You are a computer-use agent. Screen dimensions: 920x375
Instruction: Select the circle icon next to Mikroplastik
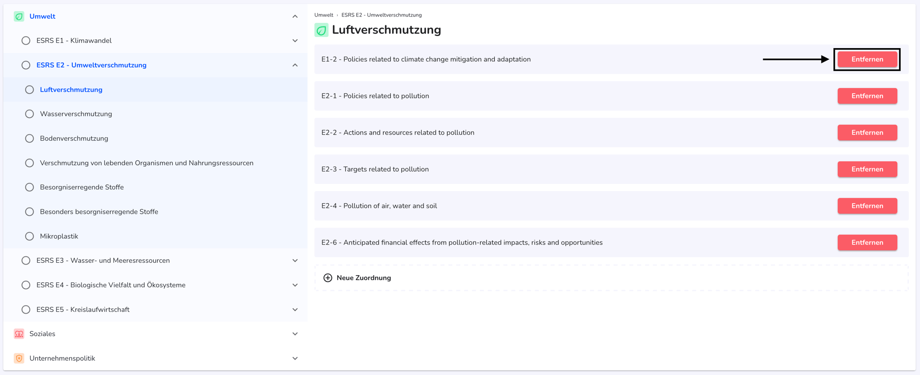pos(29,236)
